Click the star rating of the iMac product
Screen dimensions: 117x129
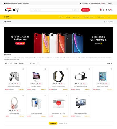click(43, 89)
